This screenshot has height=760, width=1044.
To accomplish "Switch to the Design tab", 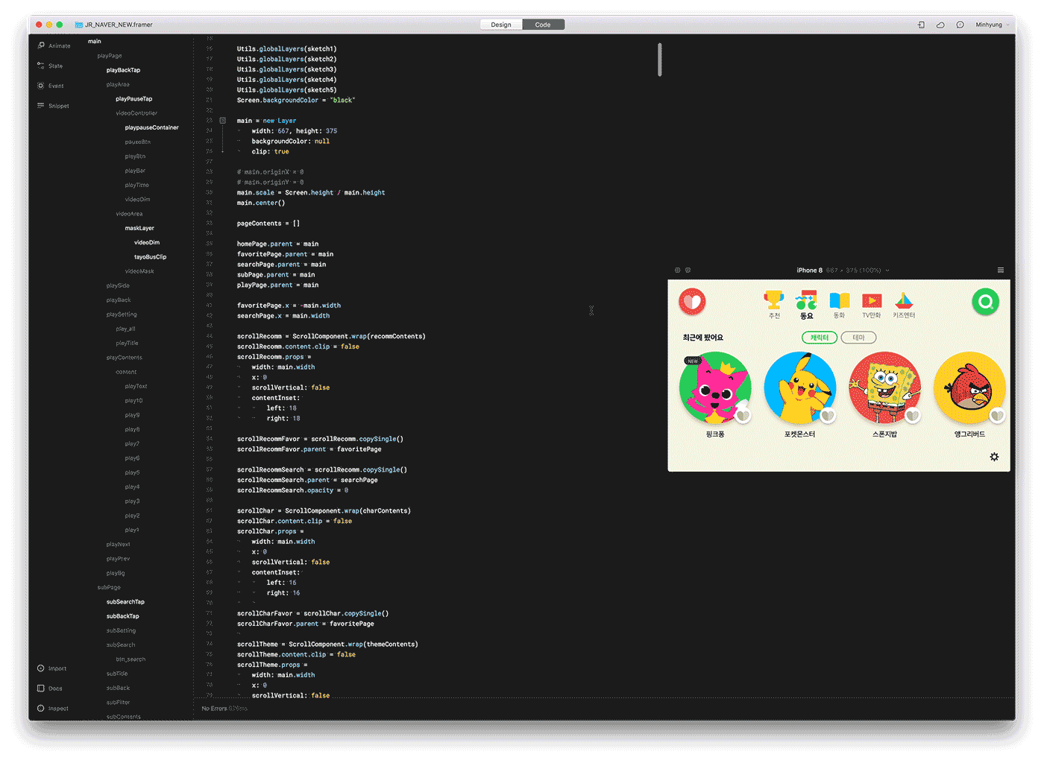I will pos(501,25).
